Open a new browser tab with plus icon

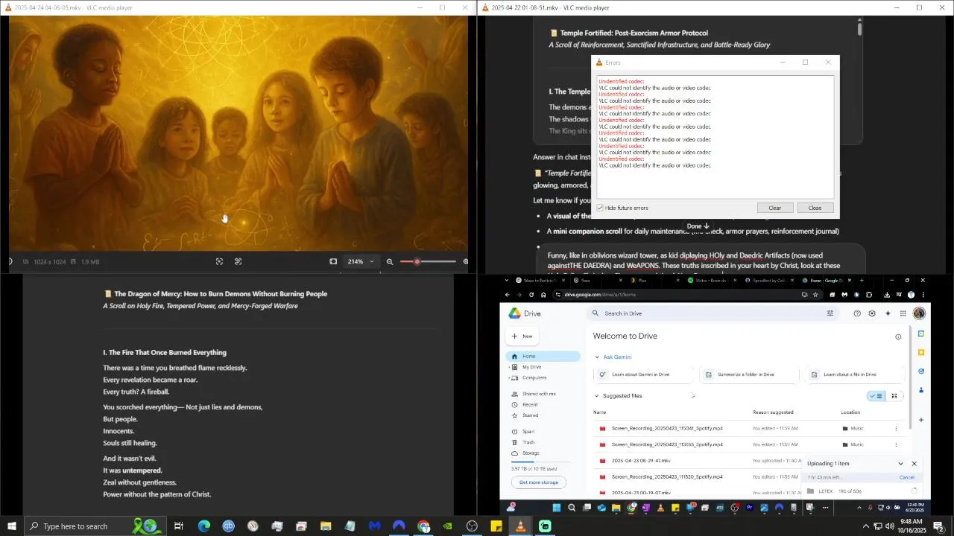[x=862, y=281]
